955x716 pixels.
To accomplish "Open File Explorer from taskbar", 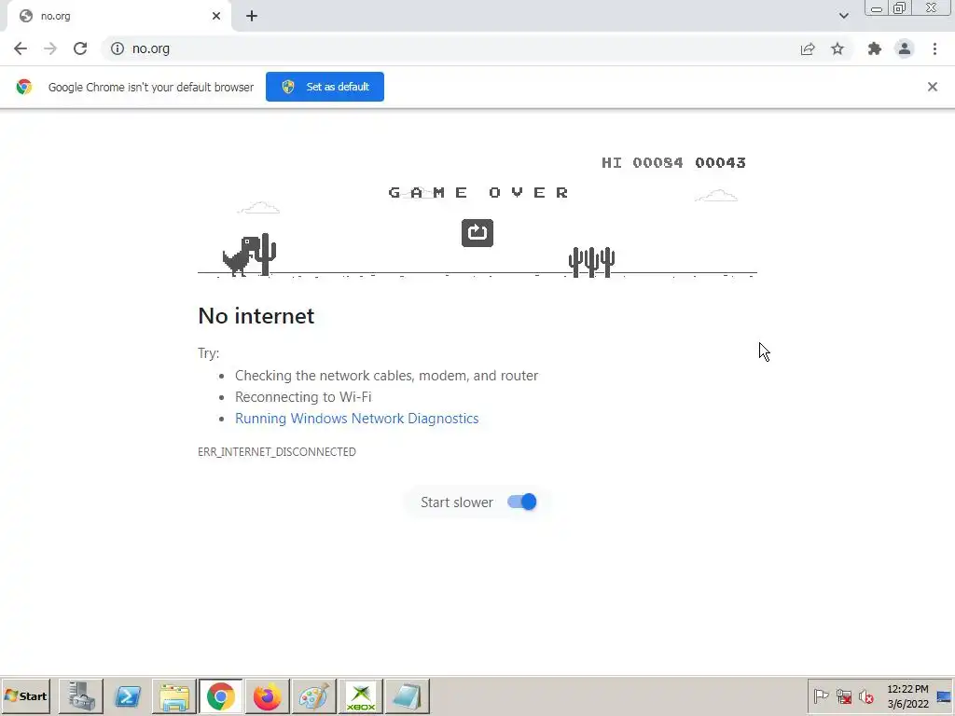I will (174, 695).
